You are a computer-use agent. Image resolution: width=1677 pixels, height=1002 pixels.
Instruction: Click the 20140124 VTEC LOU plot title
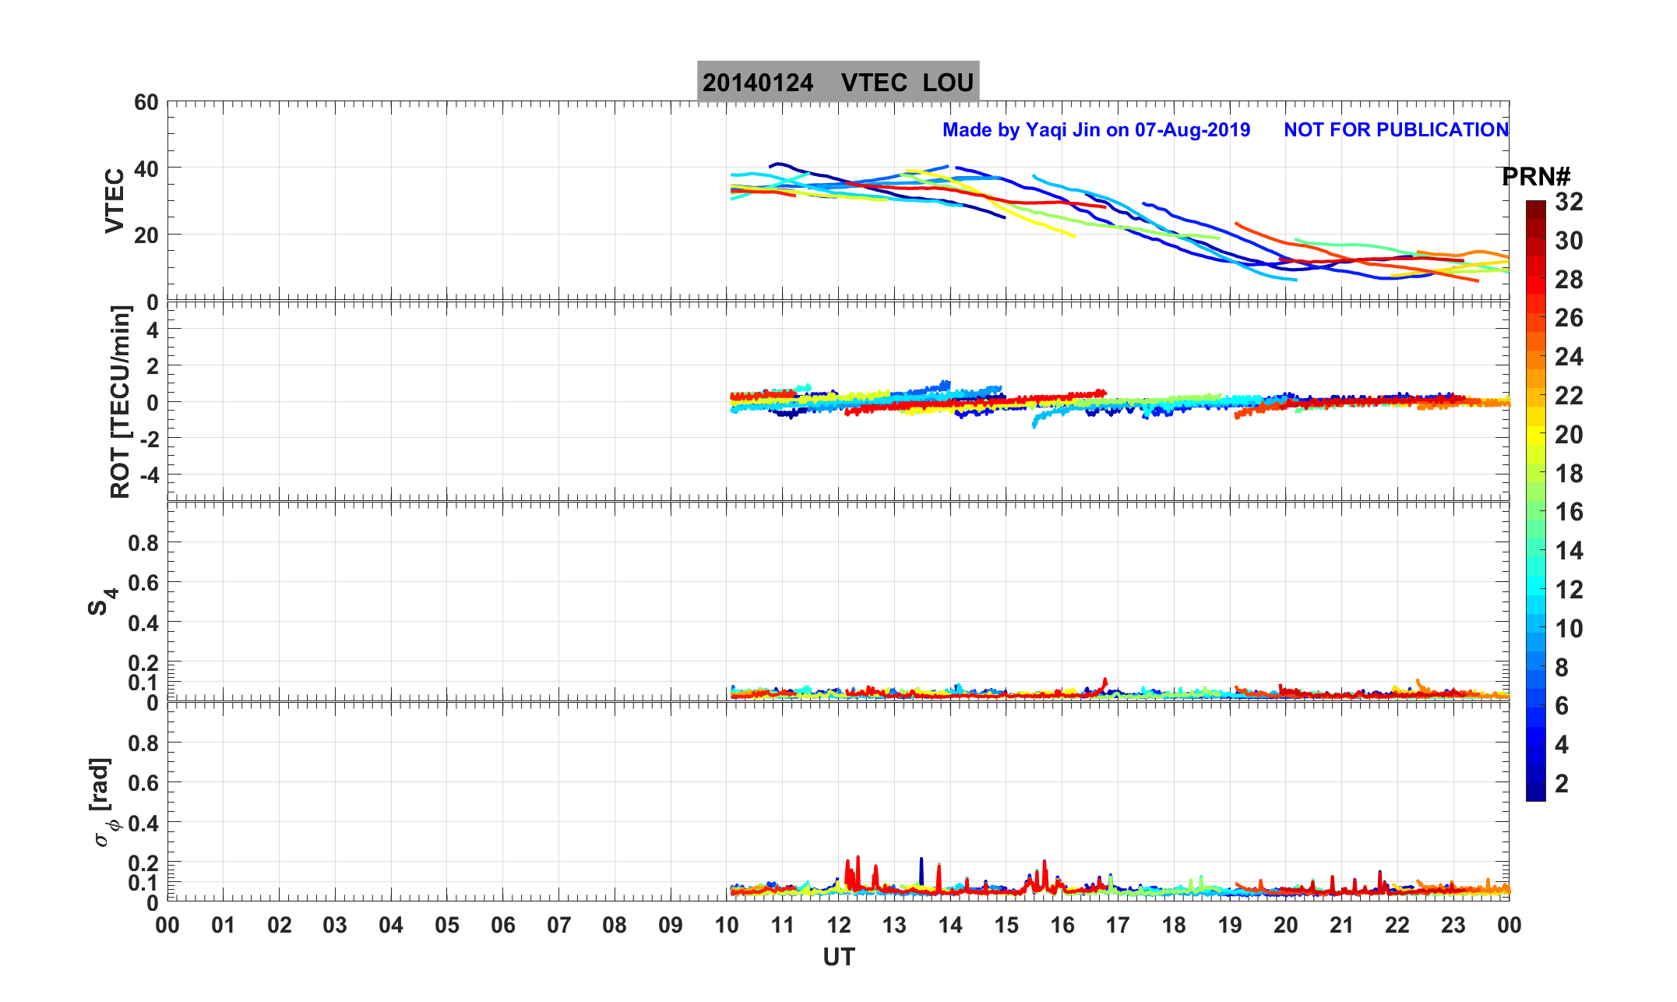[837, 83]
